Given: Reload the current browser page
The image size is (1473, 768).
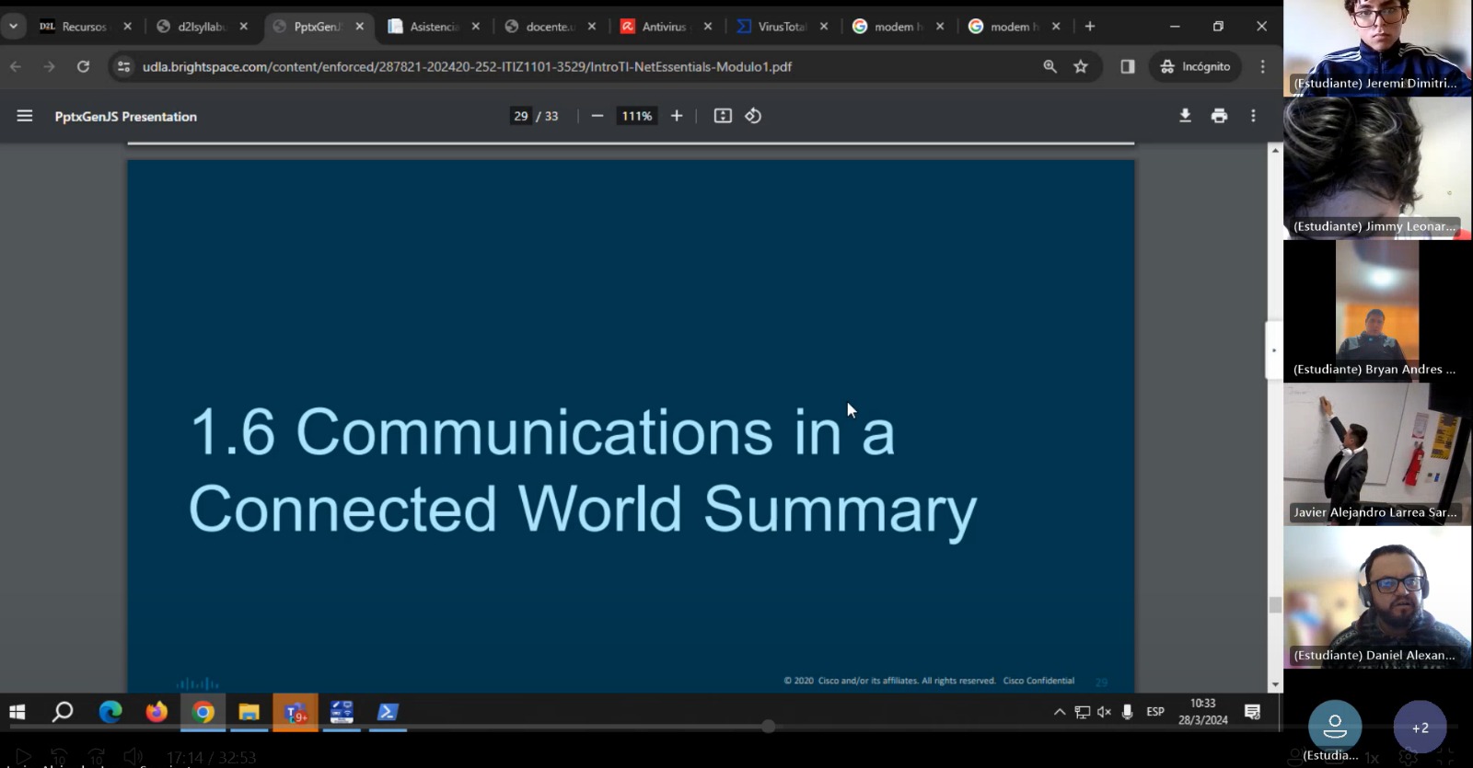Looking at the screenshot, I should [x=83, y=66].
